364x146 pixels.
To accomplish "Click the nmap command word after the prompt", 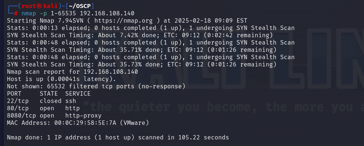I will [x=29, y=13].
